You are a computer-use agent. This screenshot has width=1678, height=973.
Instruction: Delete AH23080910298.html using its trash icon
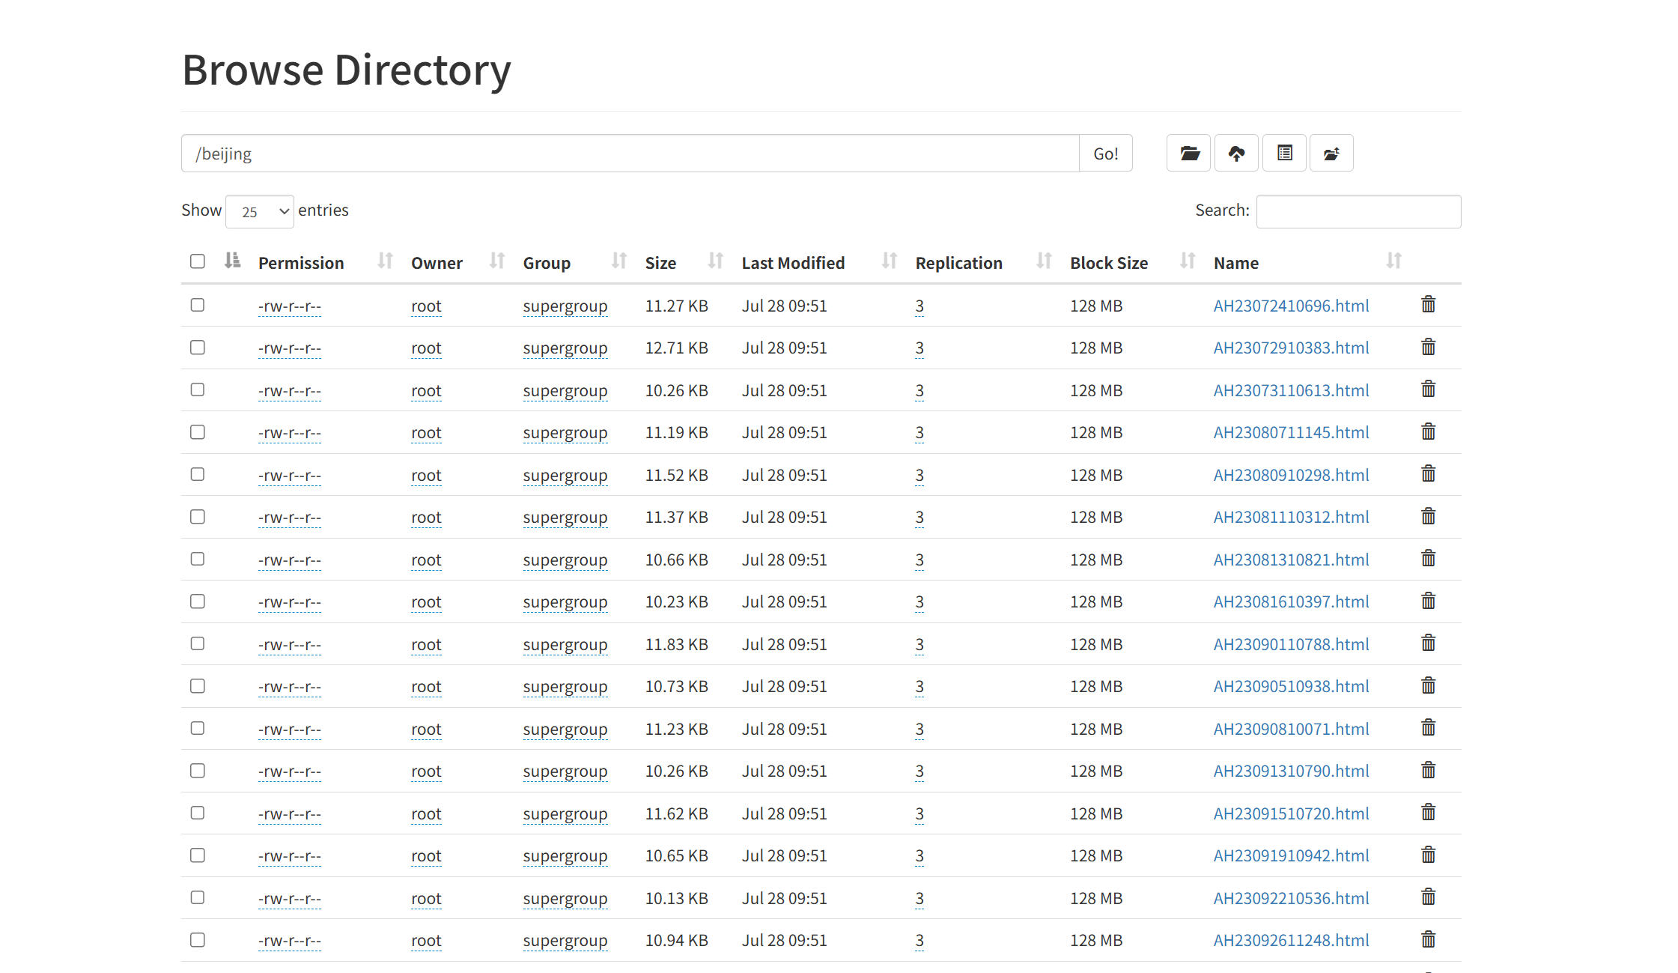[x=1428, y=474]
